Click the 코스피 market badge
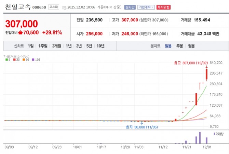The width and height of the screenshot is (229, 154). pos(53,7)
